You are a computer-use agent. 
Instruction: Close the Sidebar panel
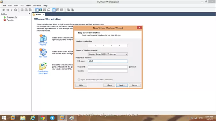29,14
